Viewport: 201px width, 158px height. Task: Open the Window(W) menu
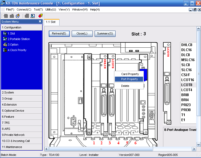click(80, 9)
